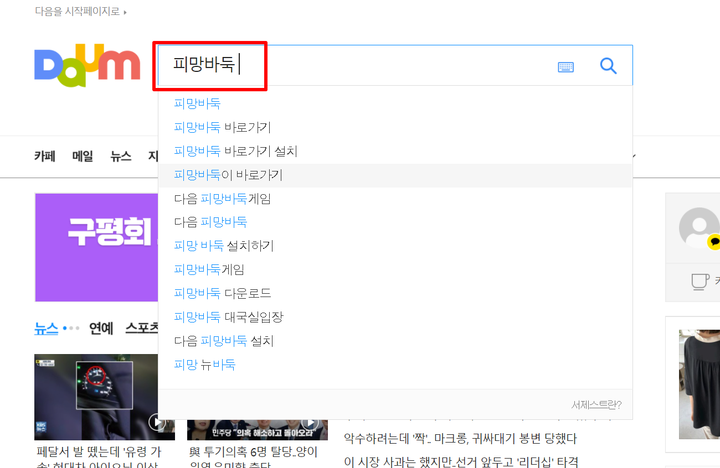Select the first suggestion 피망바둑

(395, 103)
